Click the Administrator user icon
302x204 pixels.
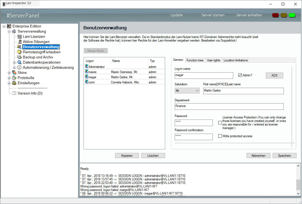pos(87,67)
